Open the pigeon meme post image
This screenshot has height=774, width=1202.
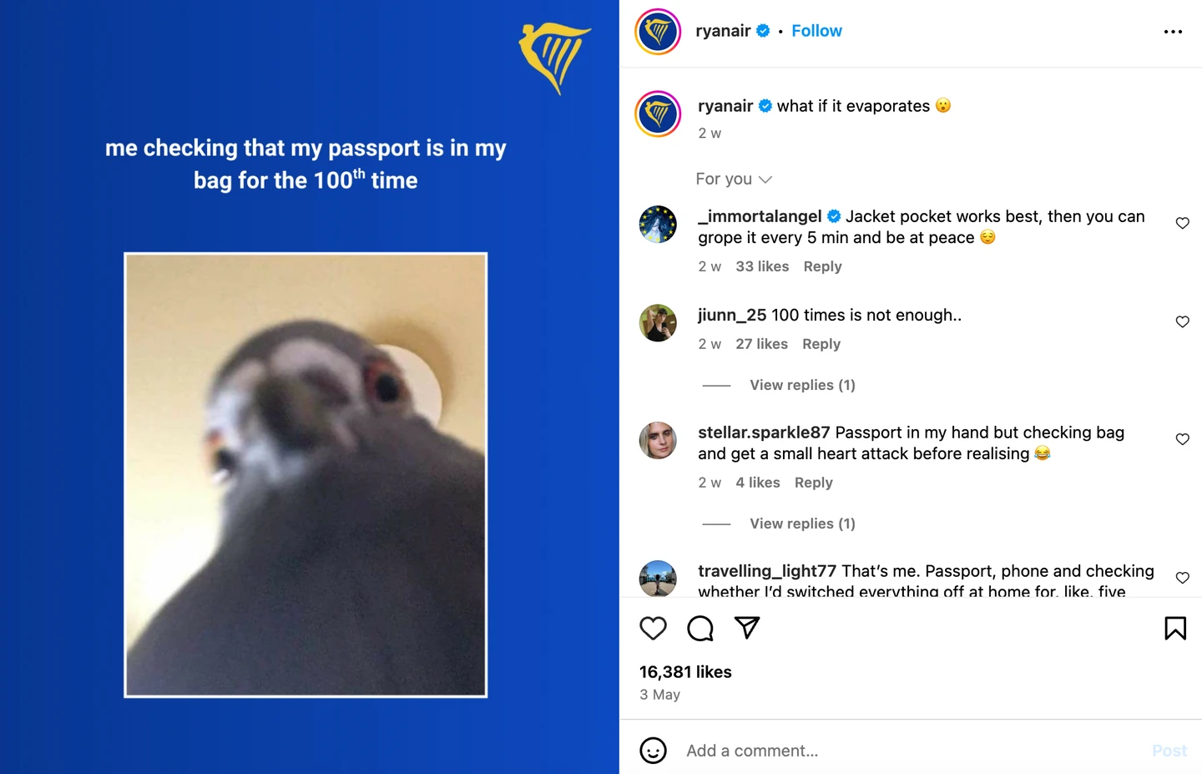pos(306,475)
